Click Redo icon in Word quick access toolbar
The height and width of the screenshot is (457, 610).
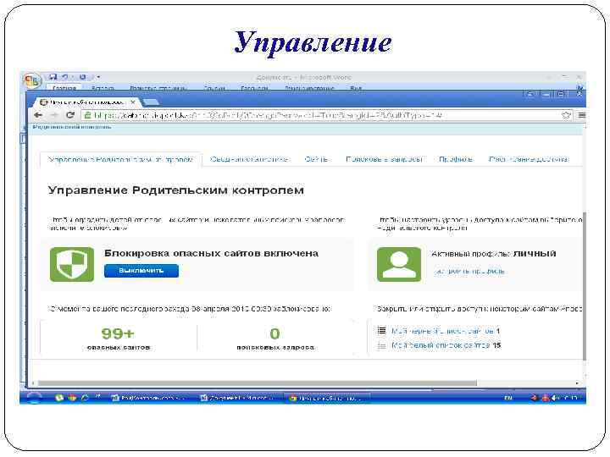82,77
